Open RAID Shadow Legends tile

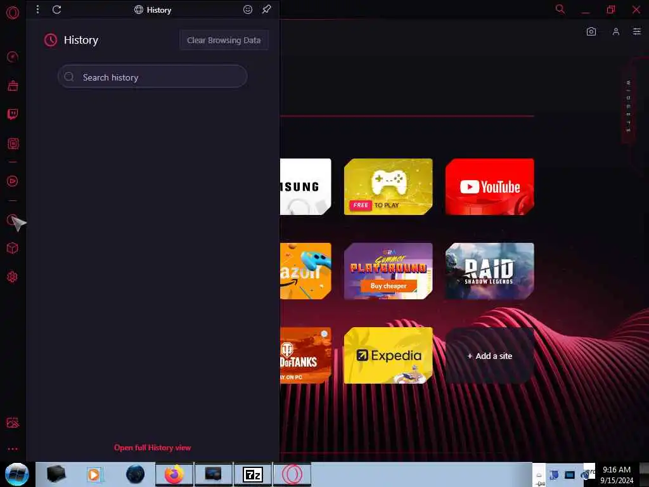coord(490,271)
